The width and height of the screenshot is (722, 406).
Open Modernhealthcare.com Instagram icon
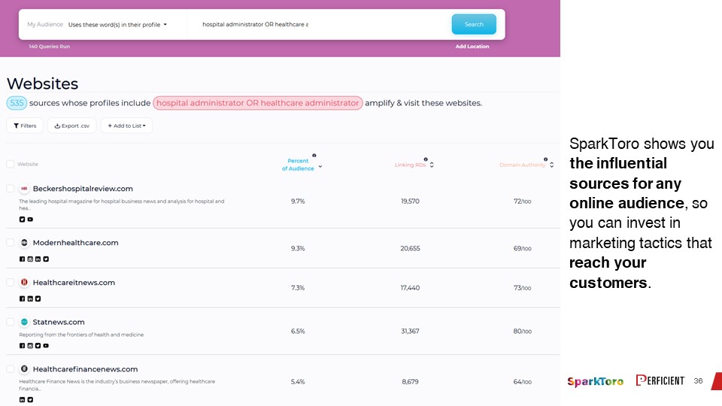pyautogui.click(x=30, y=259)
